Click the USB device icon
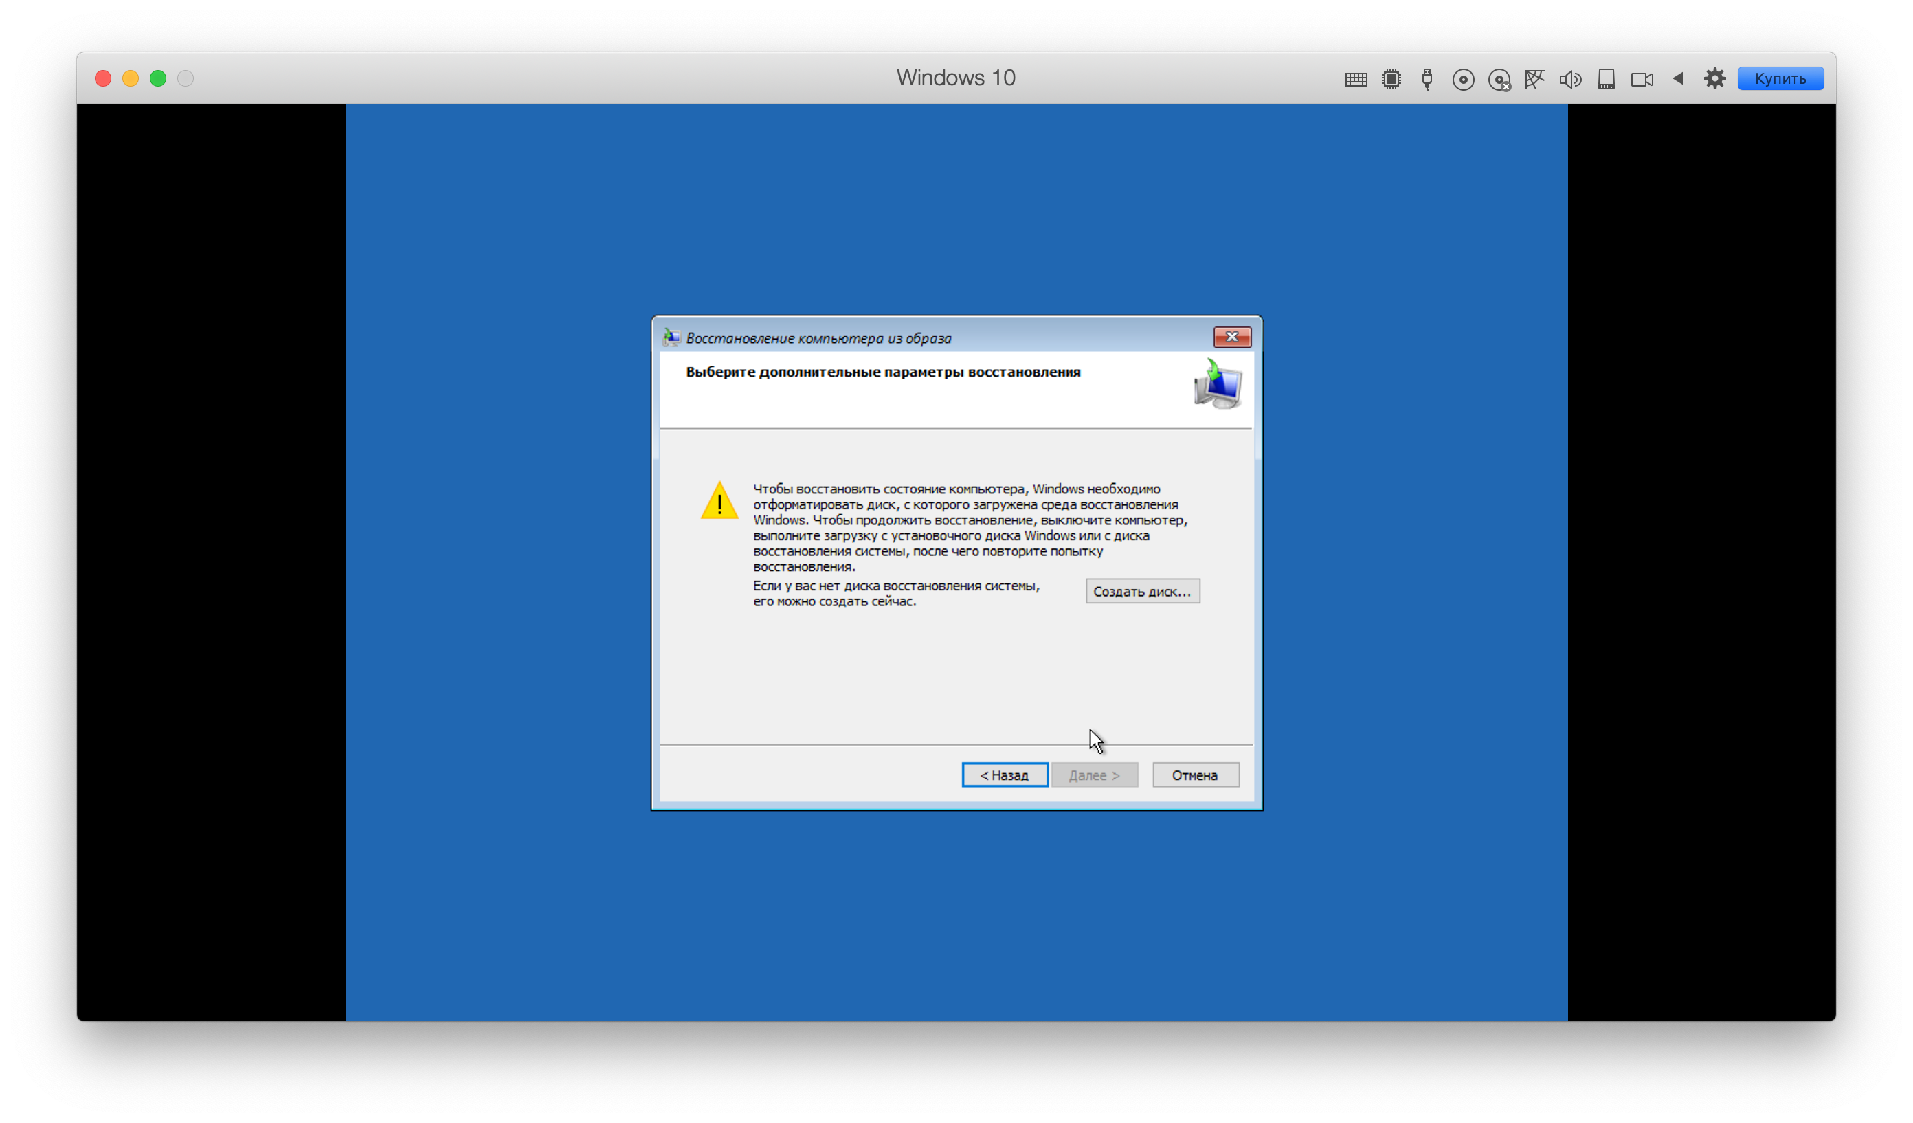This screenshot has height=1123, width=1913. tap(1427, 79)
